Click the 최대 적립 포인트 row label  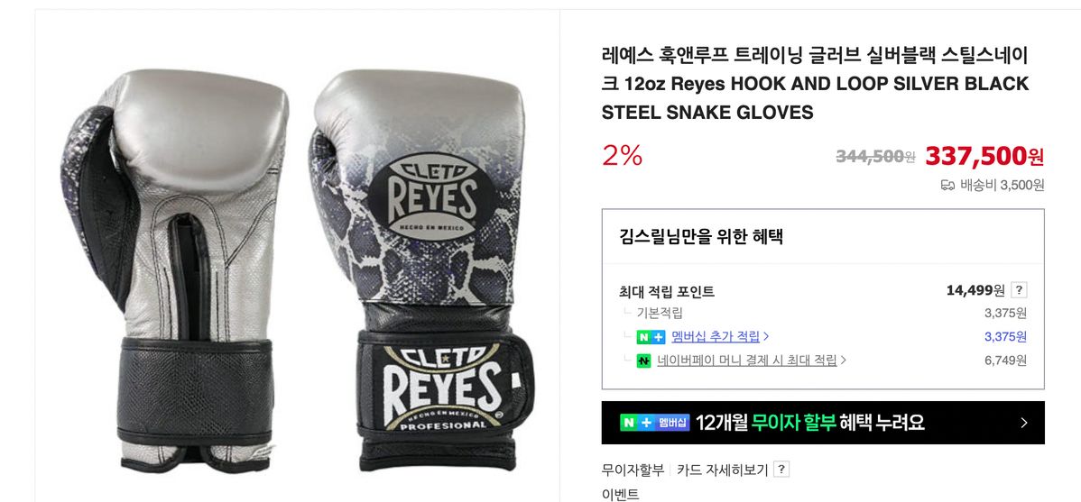tap(667, 291)
